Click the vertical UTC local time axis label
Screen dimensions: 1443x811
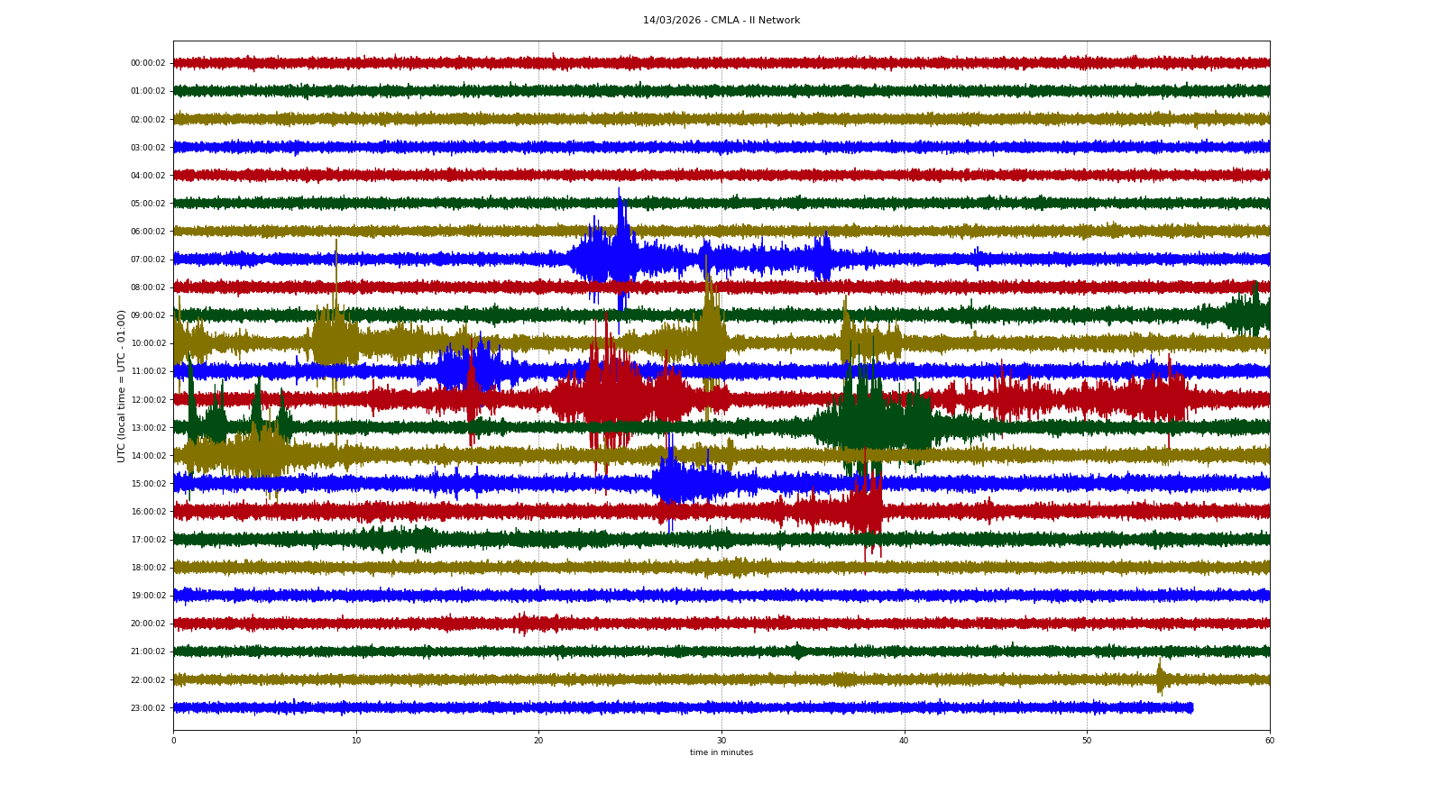(121, 386)
